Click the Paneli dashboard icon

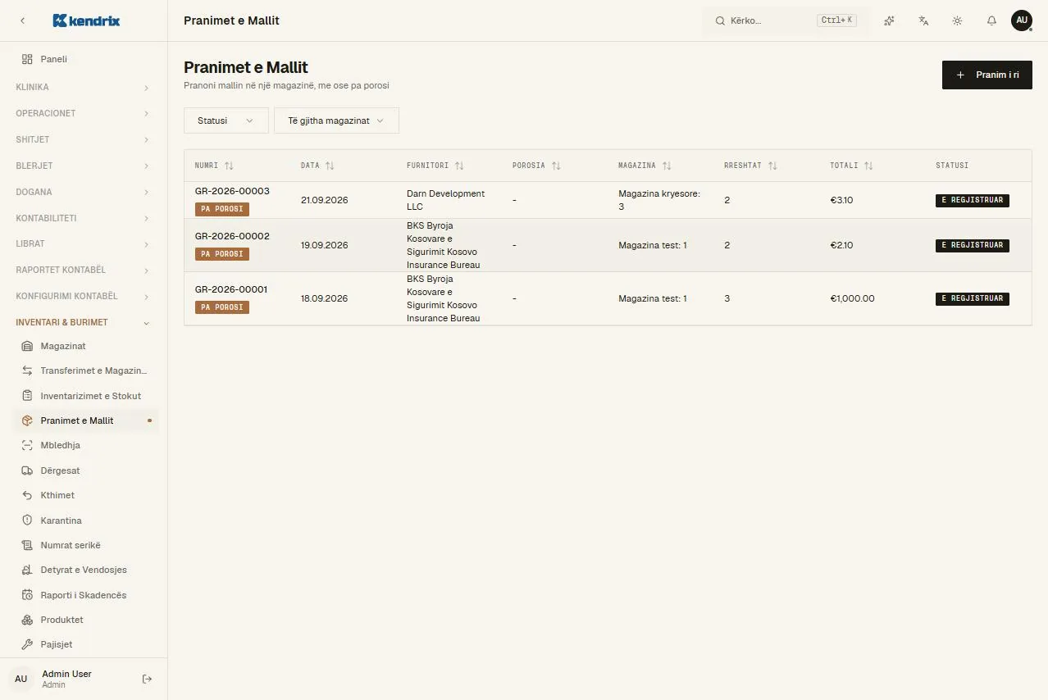pos(27,59)
